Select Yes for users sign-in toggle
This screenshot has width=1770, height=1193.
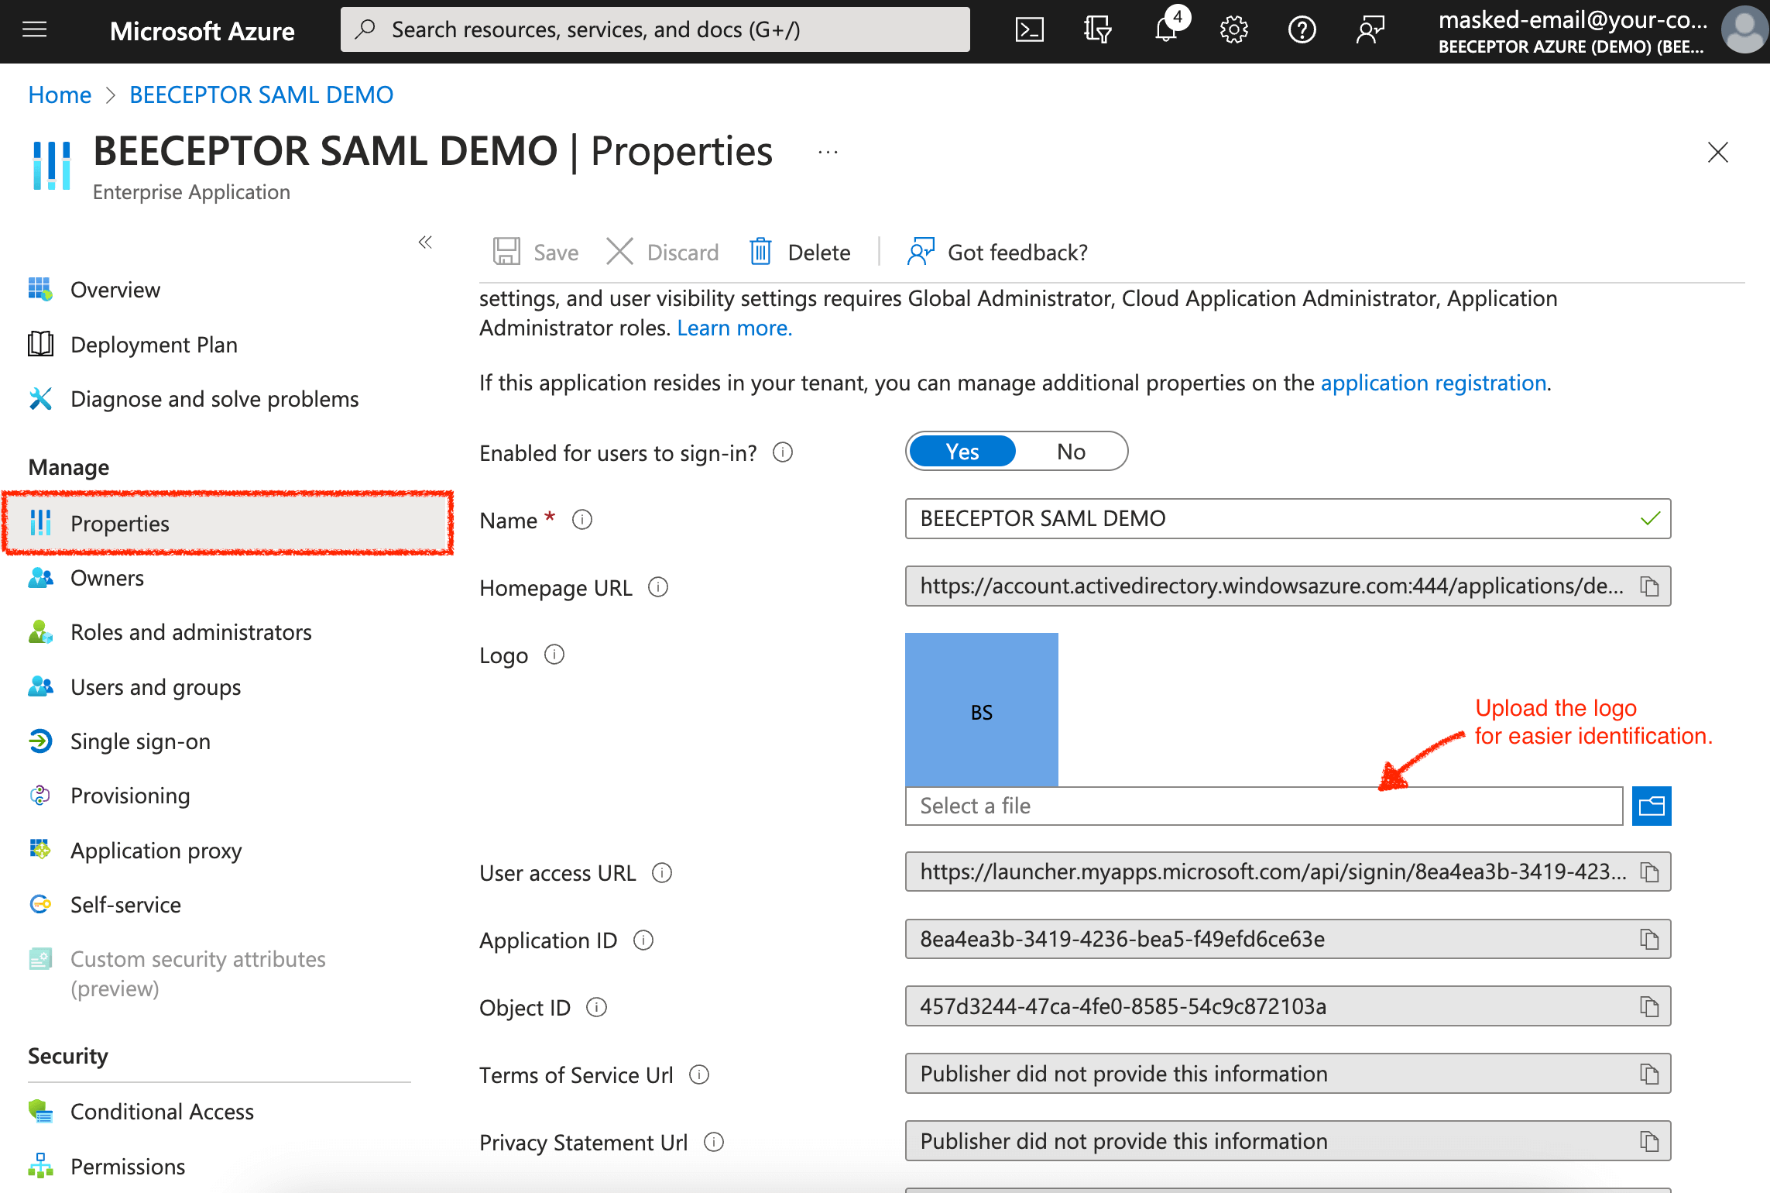pos(962,452)
